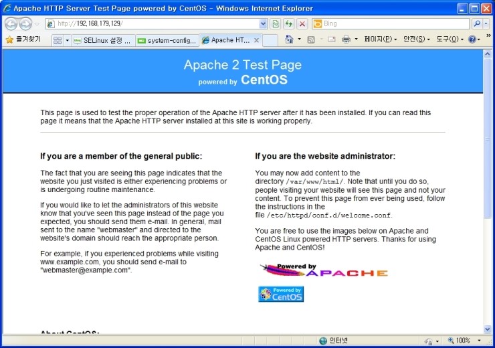Click the Apache 2 Test Page heading
This screenshot has height=348, width=495.
242,65
